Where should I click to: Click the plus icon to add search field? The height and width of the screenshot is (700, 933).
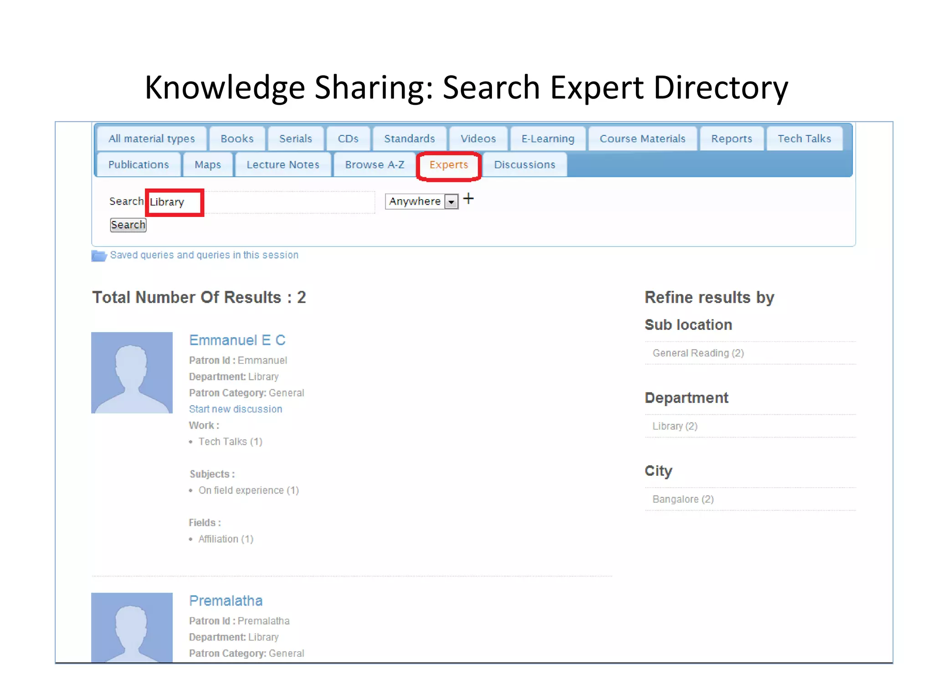pos(468,199)
